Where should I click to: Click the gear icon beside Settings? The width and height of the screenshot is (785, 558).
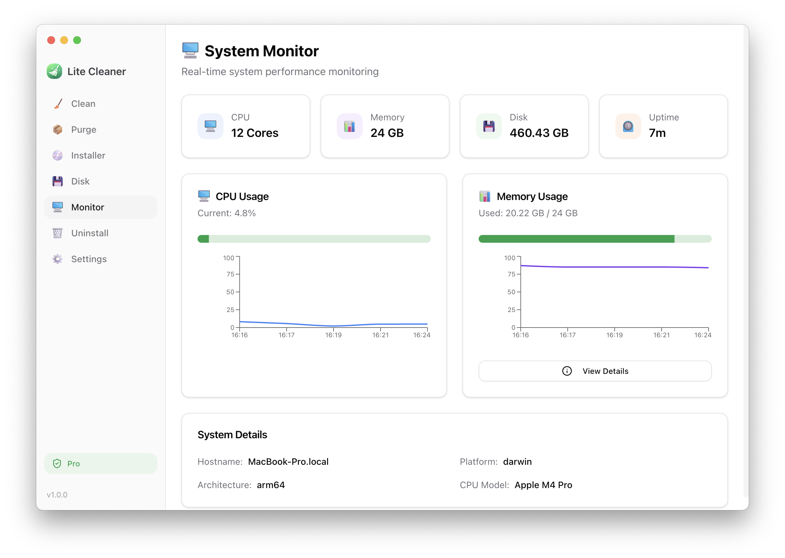click(58, 259)
